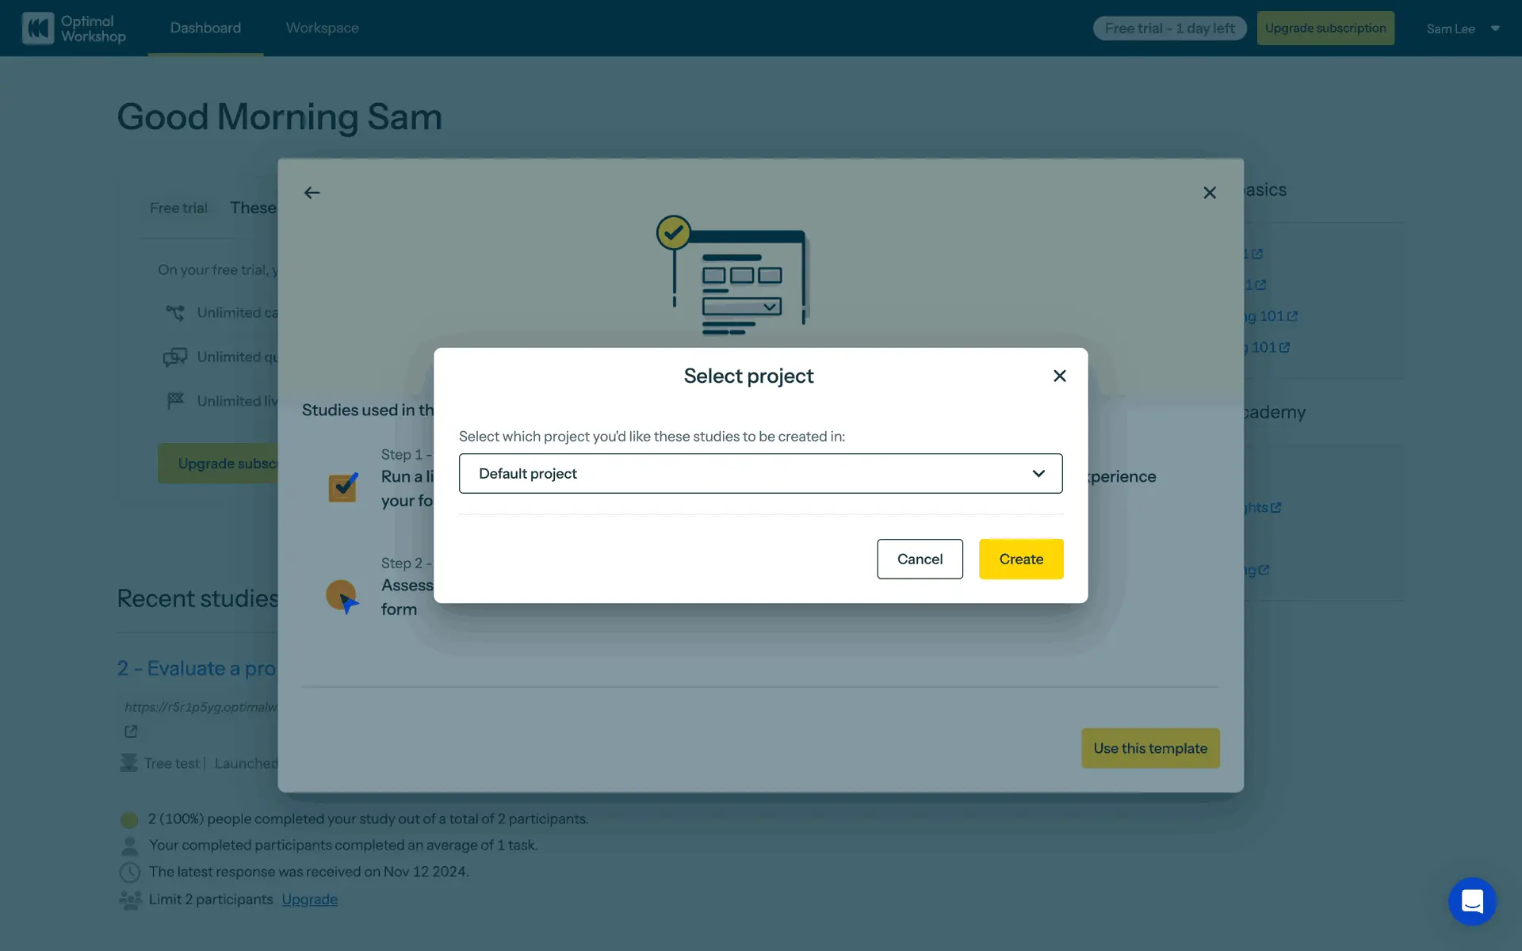The width and height of the screenshot is (1522, 951).
Task: Click the Optimal Workshop logo
Action: point(73,29)
